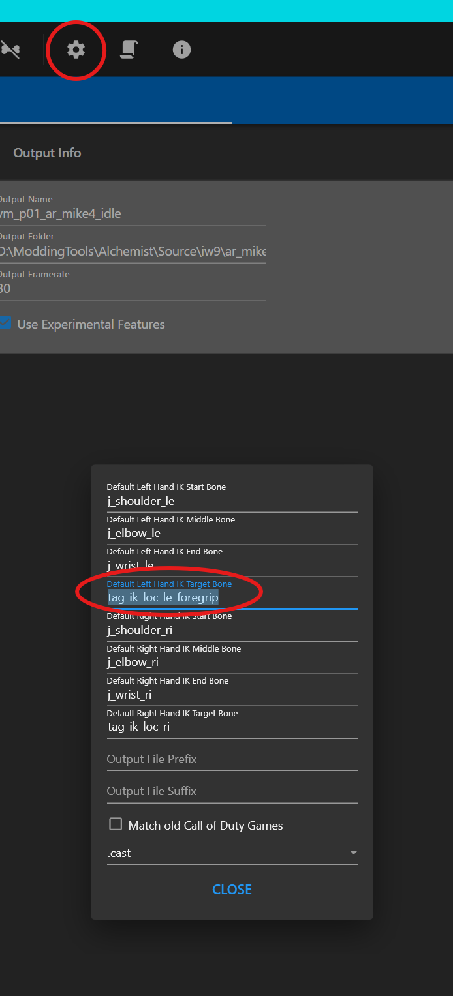The image size is (453, 996).
Task: Open the info about icon
Action: (181, 50)
